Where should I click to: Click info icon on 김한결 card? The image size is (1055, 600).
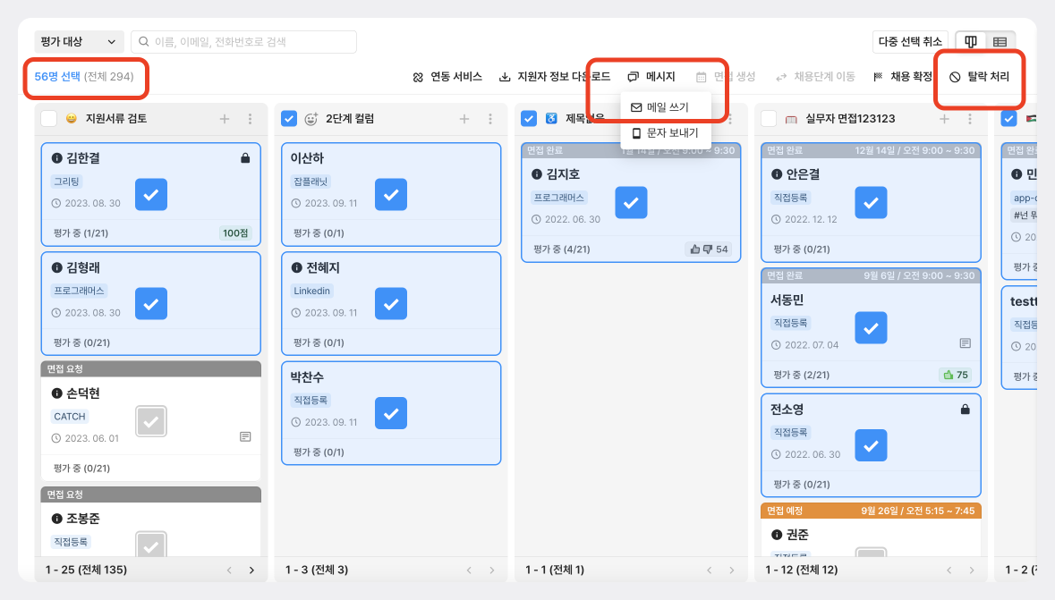point(57,158)
